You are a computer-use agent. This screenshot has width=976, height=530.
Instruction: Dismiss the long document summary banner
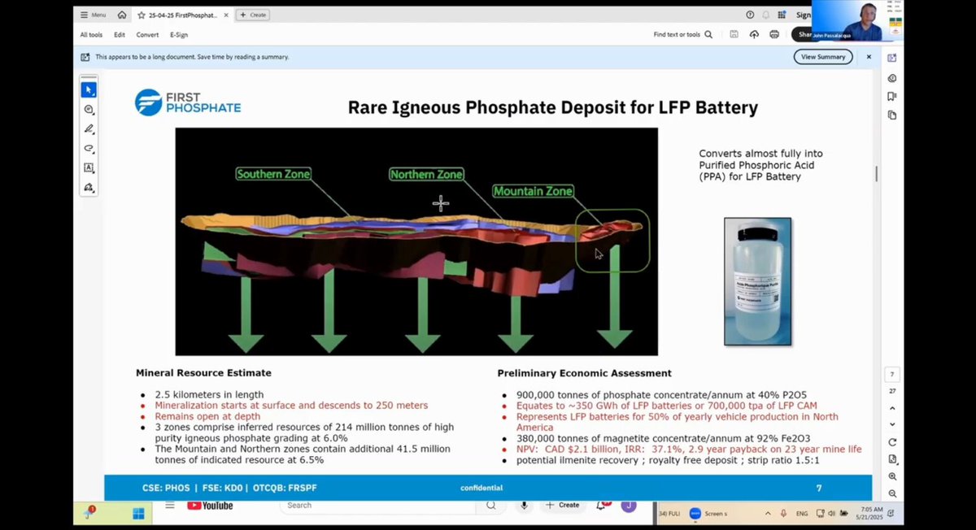pos(869,57)
